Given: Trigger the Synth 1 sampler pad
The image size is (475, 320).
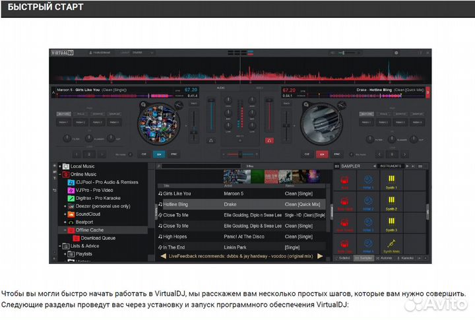Looking at the screenshot, I should pyautogui.click(x=391, y=181).
